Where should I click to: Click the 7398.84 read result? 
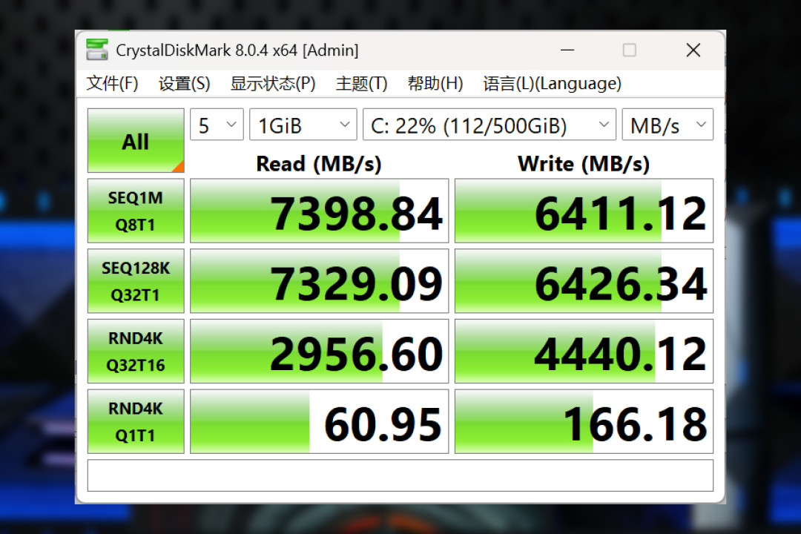coord(319,211)
